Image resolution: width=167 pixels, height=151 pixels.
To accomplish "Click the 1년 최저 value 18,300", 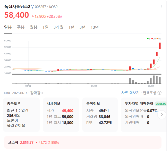I will [68, 123].
